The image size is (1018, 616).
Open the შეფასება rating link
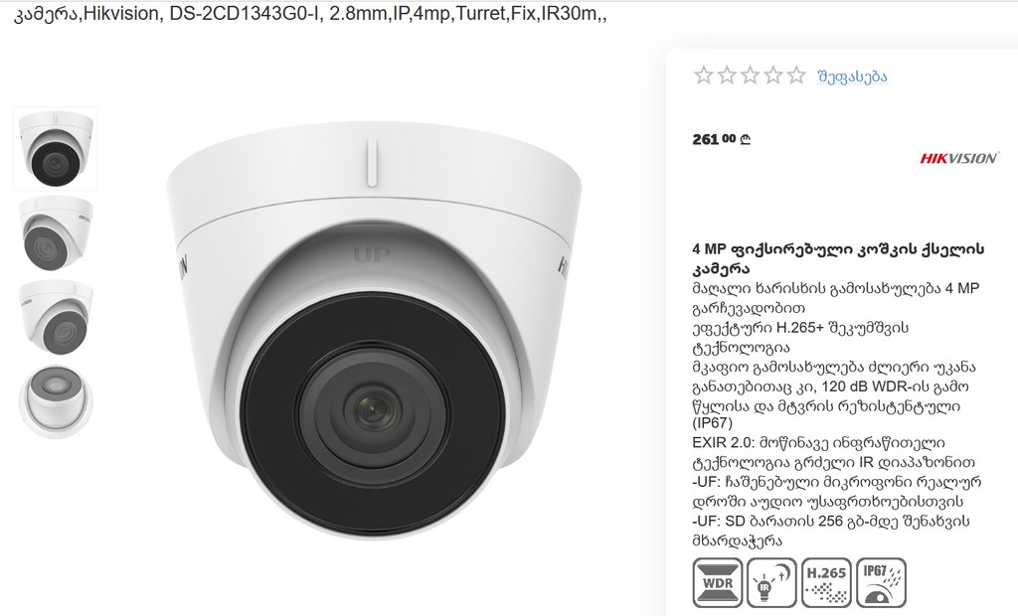tap(852, 77)
